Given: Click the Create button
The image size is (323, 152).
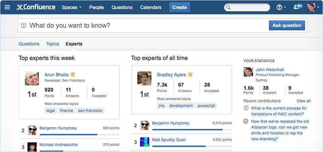Looking at the screenshot, I should coord(179,8).
